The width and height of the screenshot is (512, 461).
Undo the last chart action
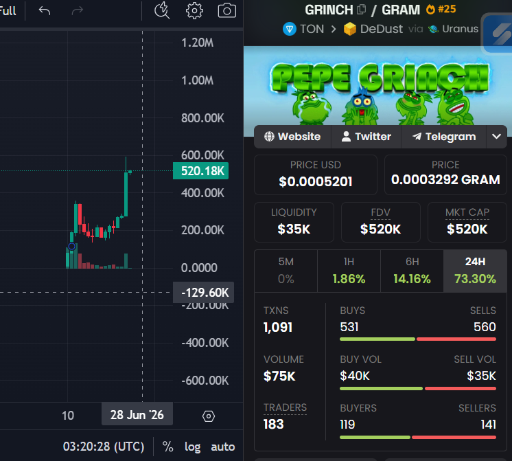(45, 11)
